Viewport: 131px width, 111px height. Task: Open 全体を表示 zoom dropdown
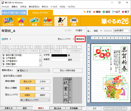pyautogui.click(x=122, y=31)
